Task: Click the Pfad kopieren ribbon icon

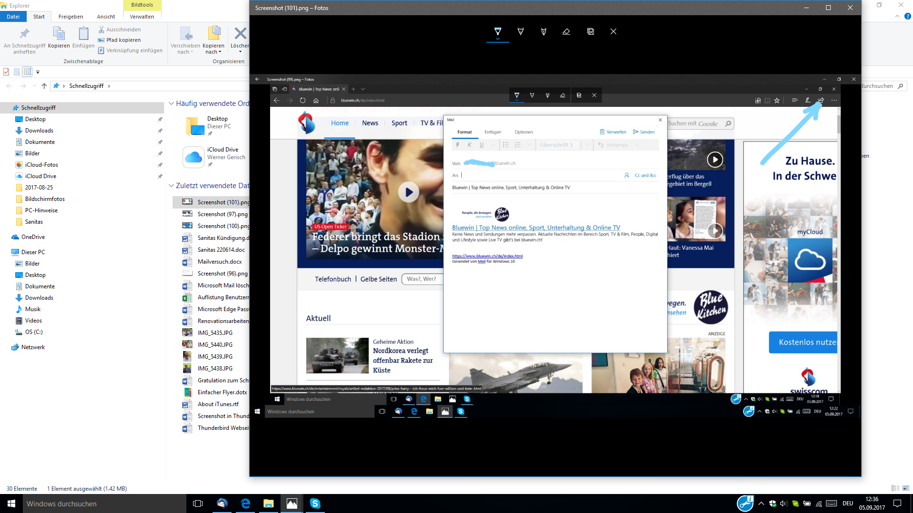Action: (x=101, y=40)
